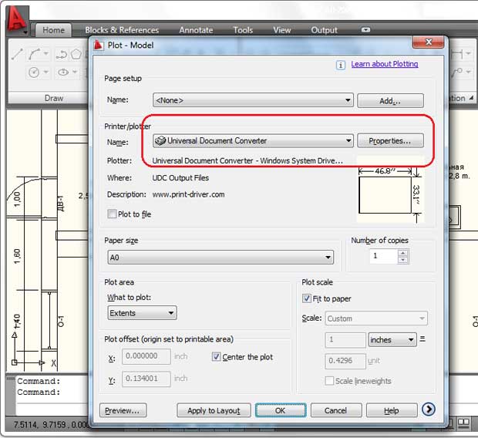The height and width of the screenshot is (438, 478).
Task: Select the Polygon tool in Draw panel
Action: click(x=76, y=55)
